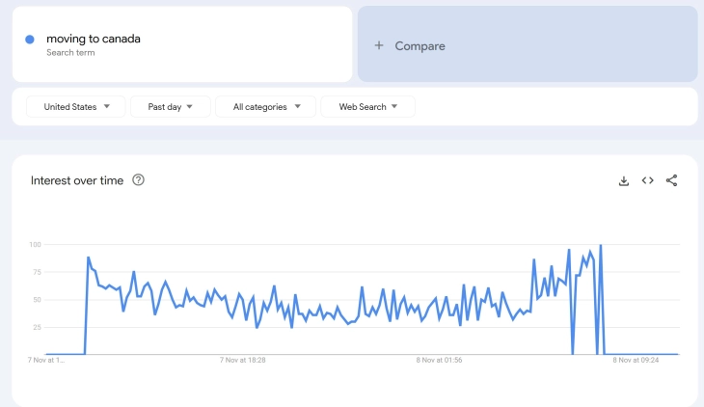
Task: Click the blue dot beside the search term
Action: point(30,39)
